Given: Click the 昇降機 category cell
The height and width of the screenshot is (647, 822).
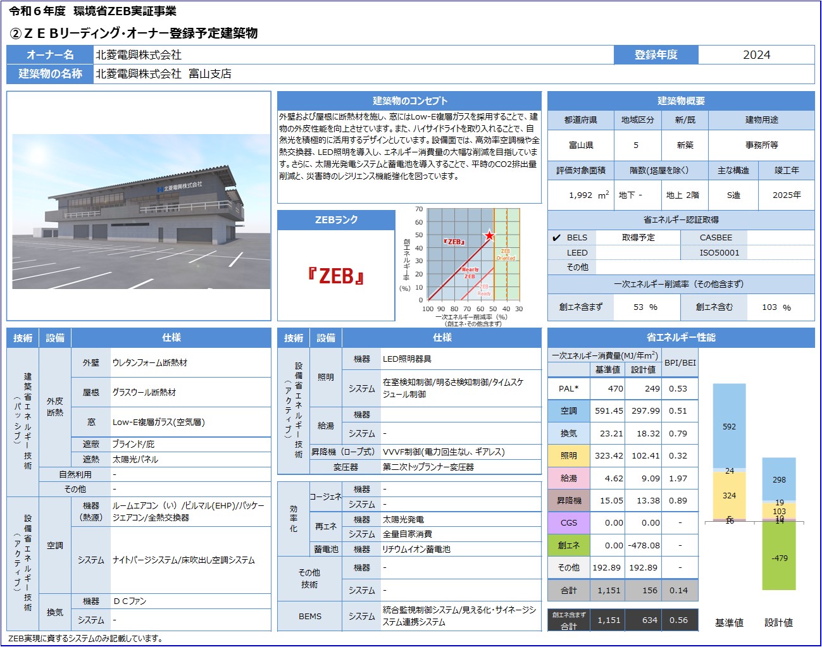Looking at the screenshot, I should tap(568, 500).
